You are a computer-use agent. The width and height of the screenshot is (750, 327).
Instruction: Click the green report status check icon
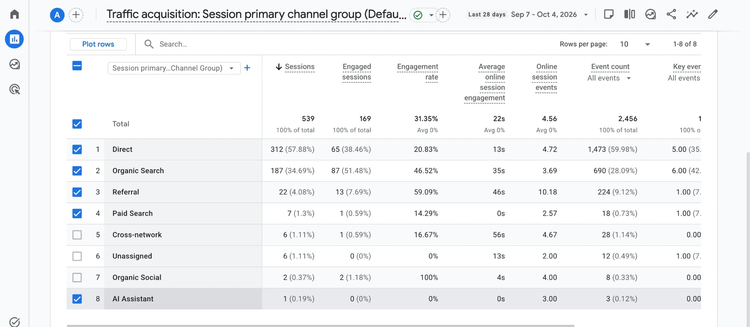(418, 15)
